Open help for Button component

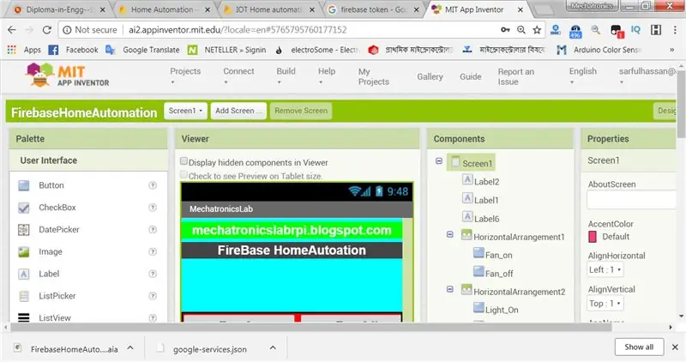click(x=153, y=185)
